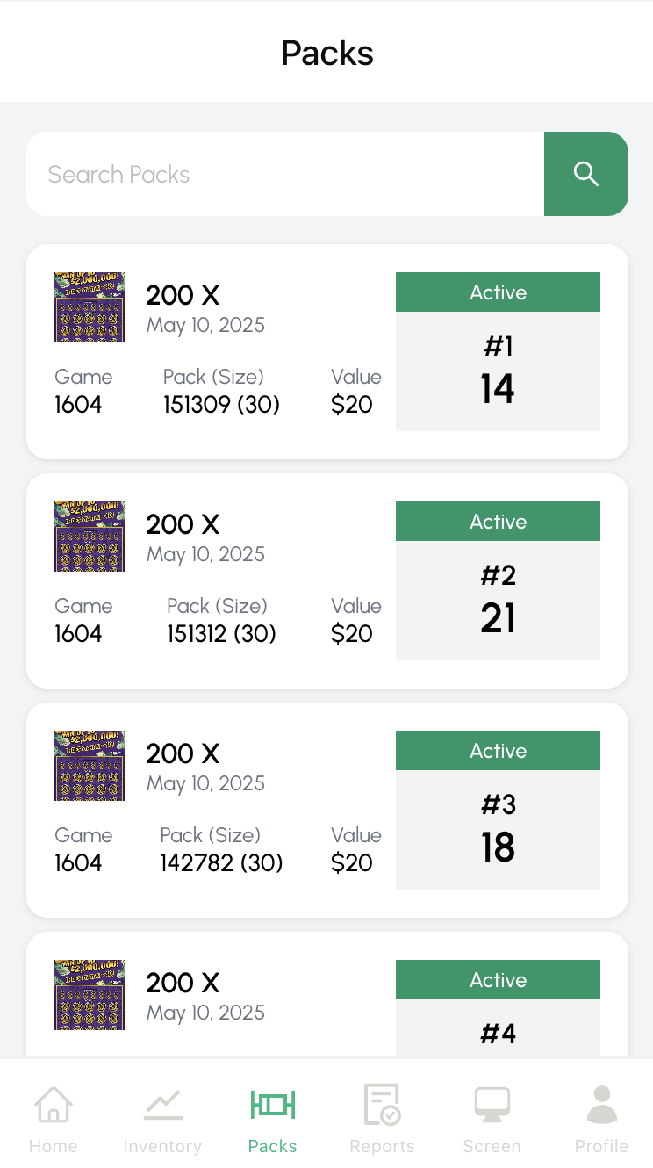Open the Screen monitor icon
The image size is (653, 1168).
pos(492,1104)
